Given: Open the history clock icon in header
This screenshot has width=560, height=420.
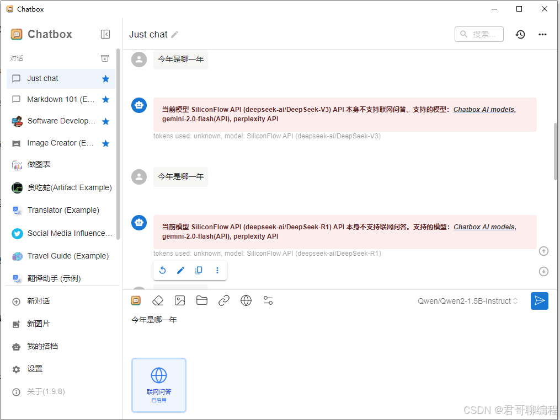Looking at the screenshot, I should click(520, 34).
